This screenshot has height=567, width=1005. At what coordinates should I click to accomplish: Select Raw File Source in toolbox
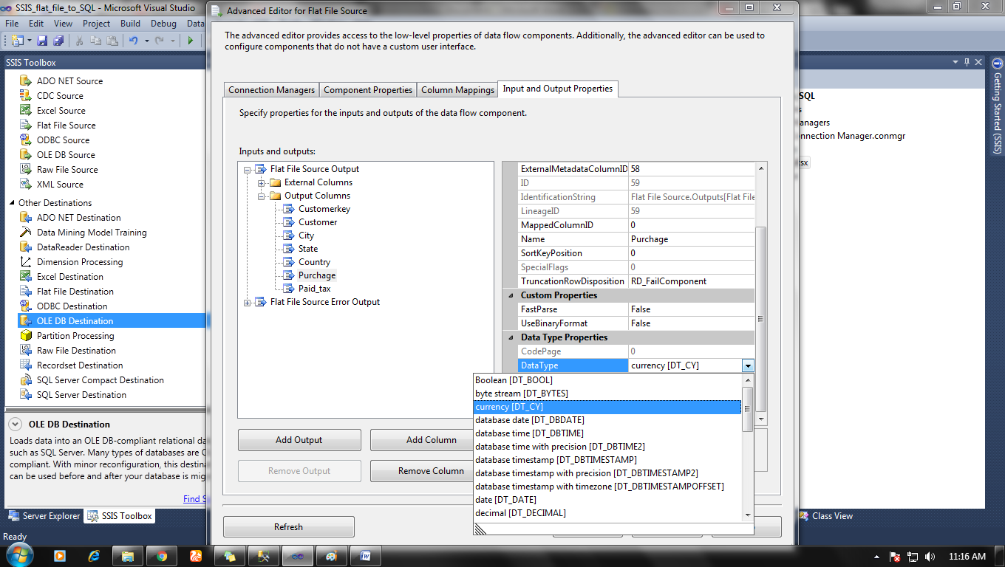pyautogui.click(x=67, y=170)
